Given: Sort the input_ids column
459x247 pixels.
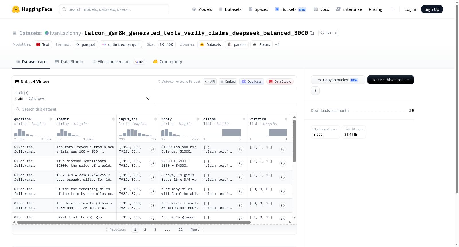Looking at the screenshot, I should tap(155, 119).
